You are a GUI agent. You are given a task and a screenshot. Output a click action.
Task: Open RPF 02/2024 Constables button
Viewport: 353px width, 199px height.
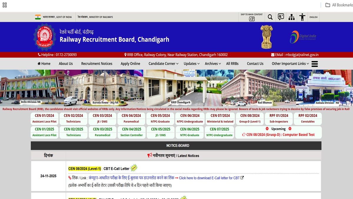308,119
